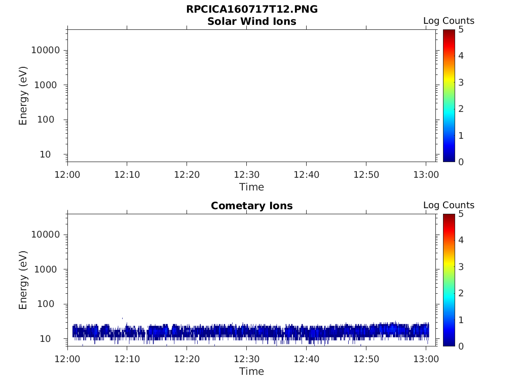
Task: Click colorbar value 2 beside Solar Wind plot
Action: [461, 109]
